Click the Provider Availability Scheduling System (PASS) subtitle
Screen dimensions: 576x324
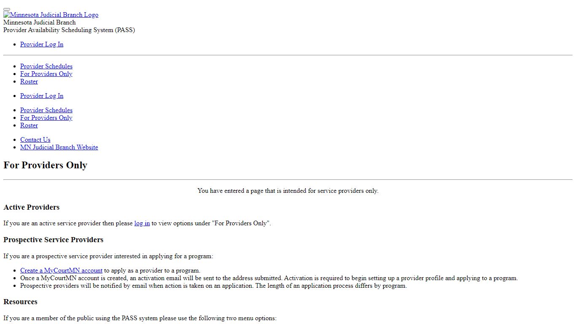pyautogui.click(x=69, y=30)
